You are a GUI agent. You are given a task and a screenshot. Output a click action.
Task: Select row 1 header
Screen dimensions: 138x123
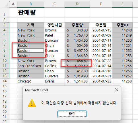(5, 12)
